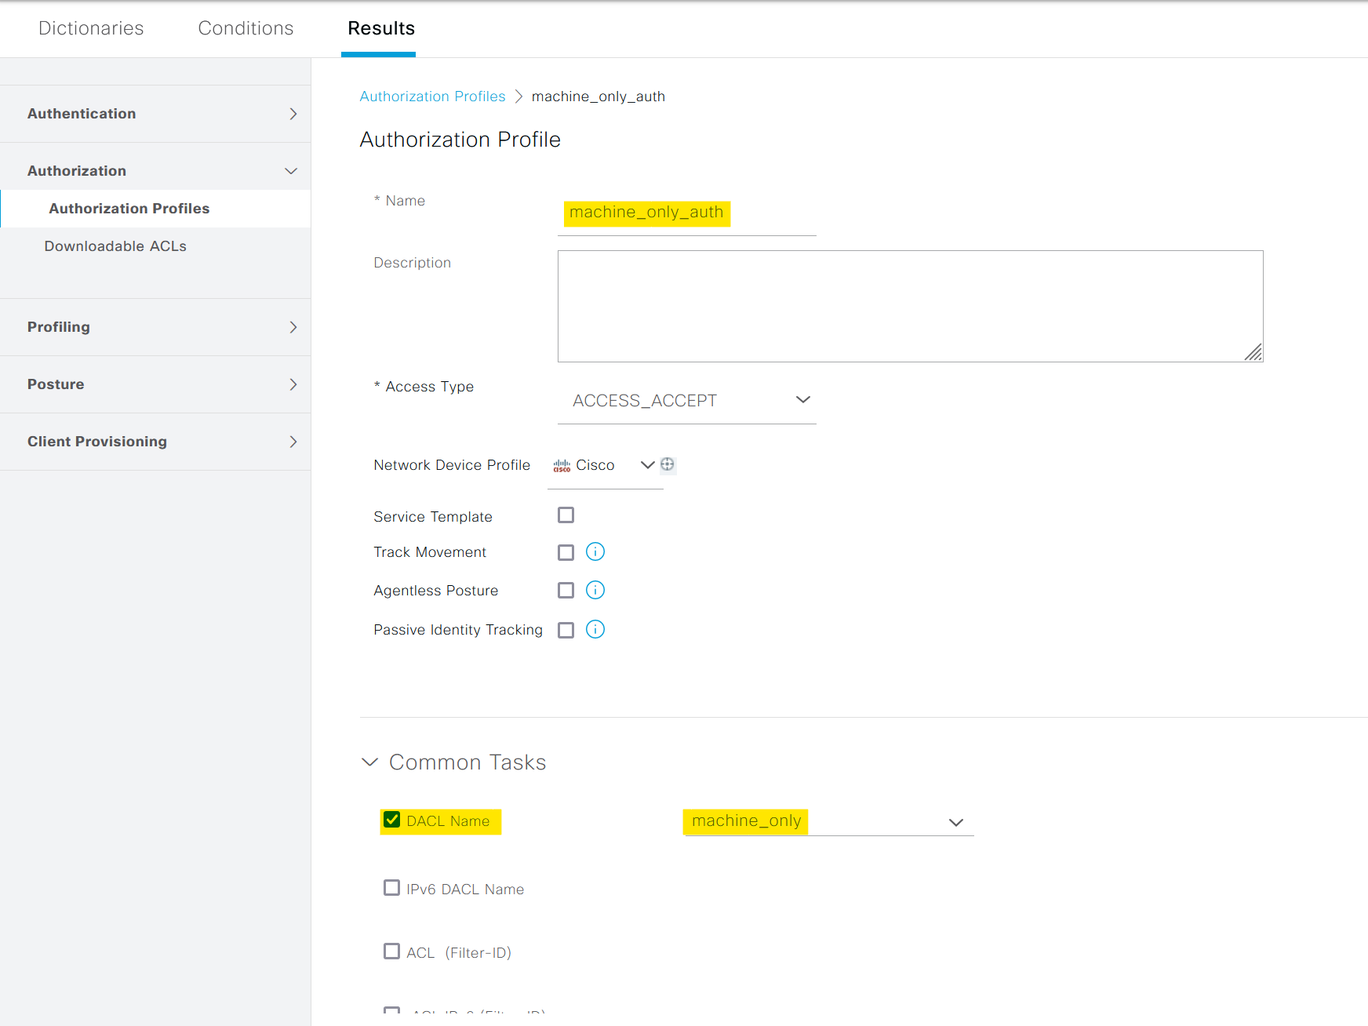Enable the Service Template checkbox
Screen dimensions: 1368x1026
coord(566,515)
